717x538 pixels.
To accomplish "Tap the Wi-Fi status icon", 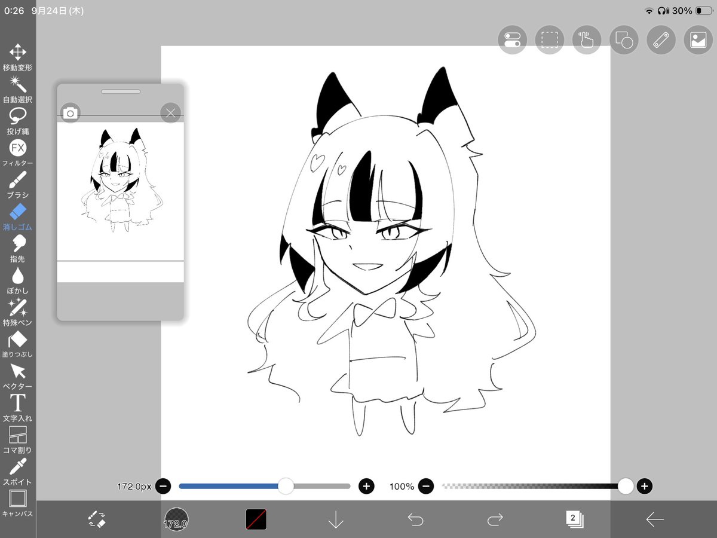I will coord(649,11).
